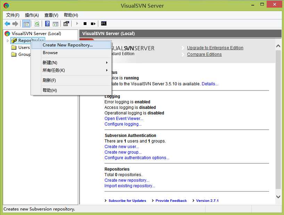The height and width of the screenshot is (215, 284).
Task: Maximize the VisualSVN Server window
Action: pos(262,5)
